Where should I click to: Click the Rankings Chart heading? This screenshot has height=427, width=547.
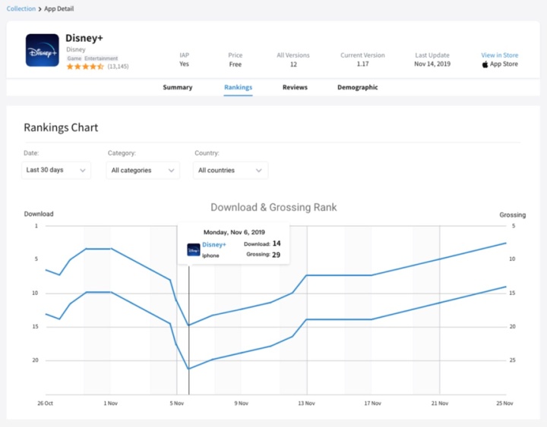coord(61,127)
